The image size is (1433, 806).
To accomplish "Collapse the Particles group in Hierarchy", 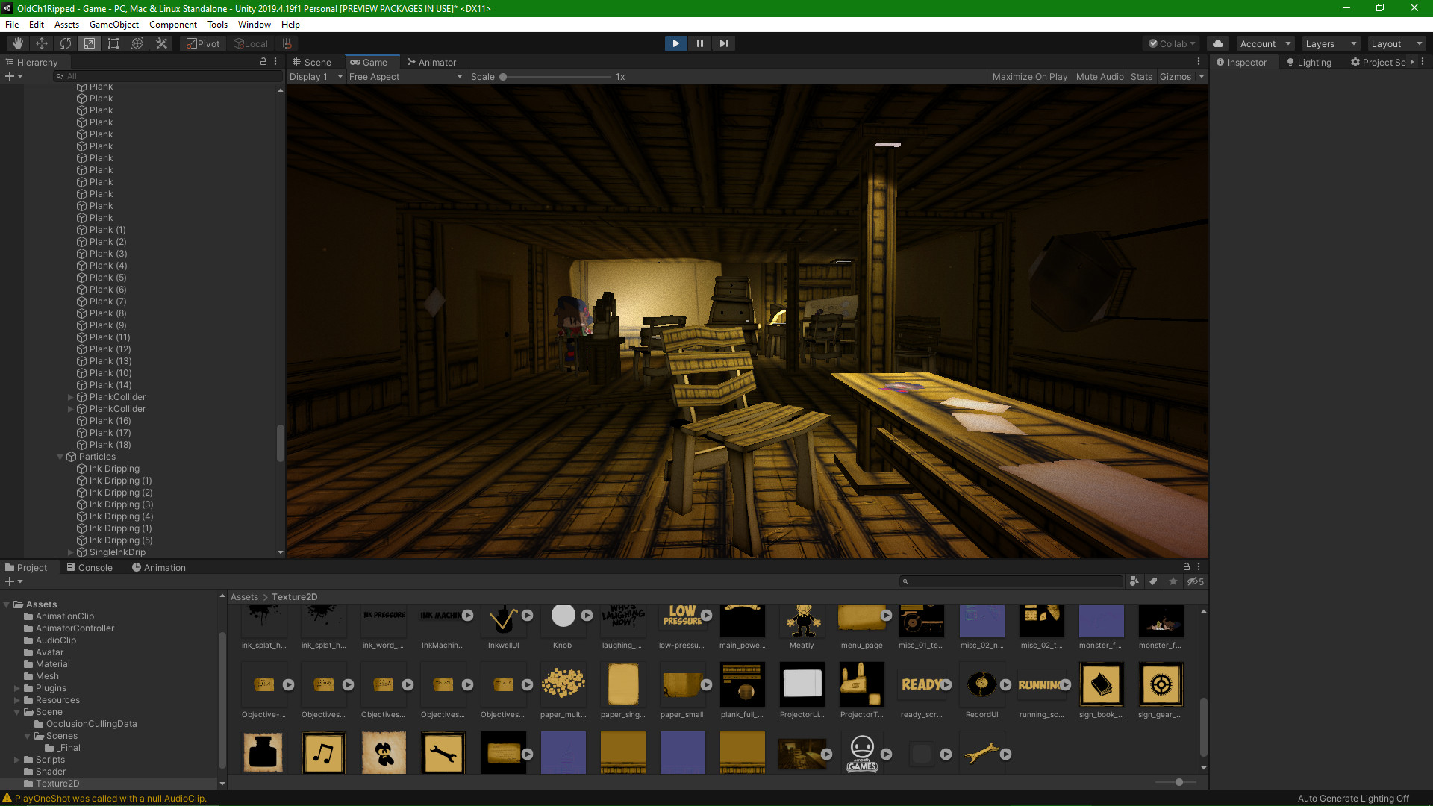I will coord(60,457).
